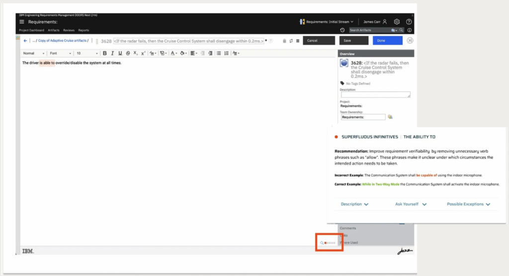The image size is (509, 276).
Task: Toggle underline formatting
Action: 120,53
